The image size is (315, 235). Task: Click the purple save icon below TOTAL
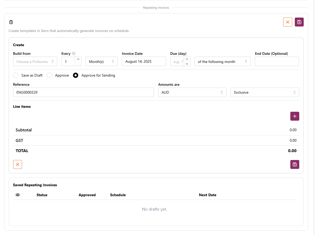pos(295,164)
